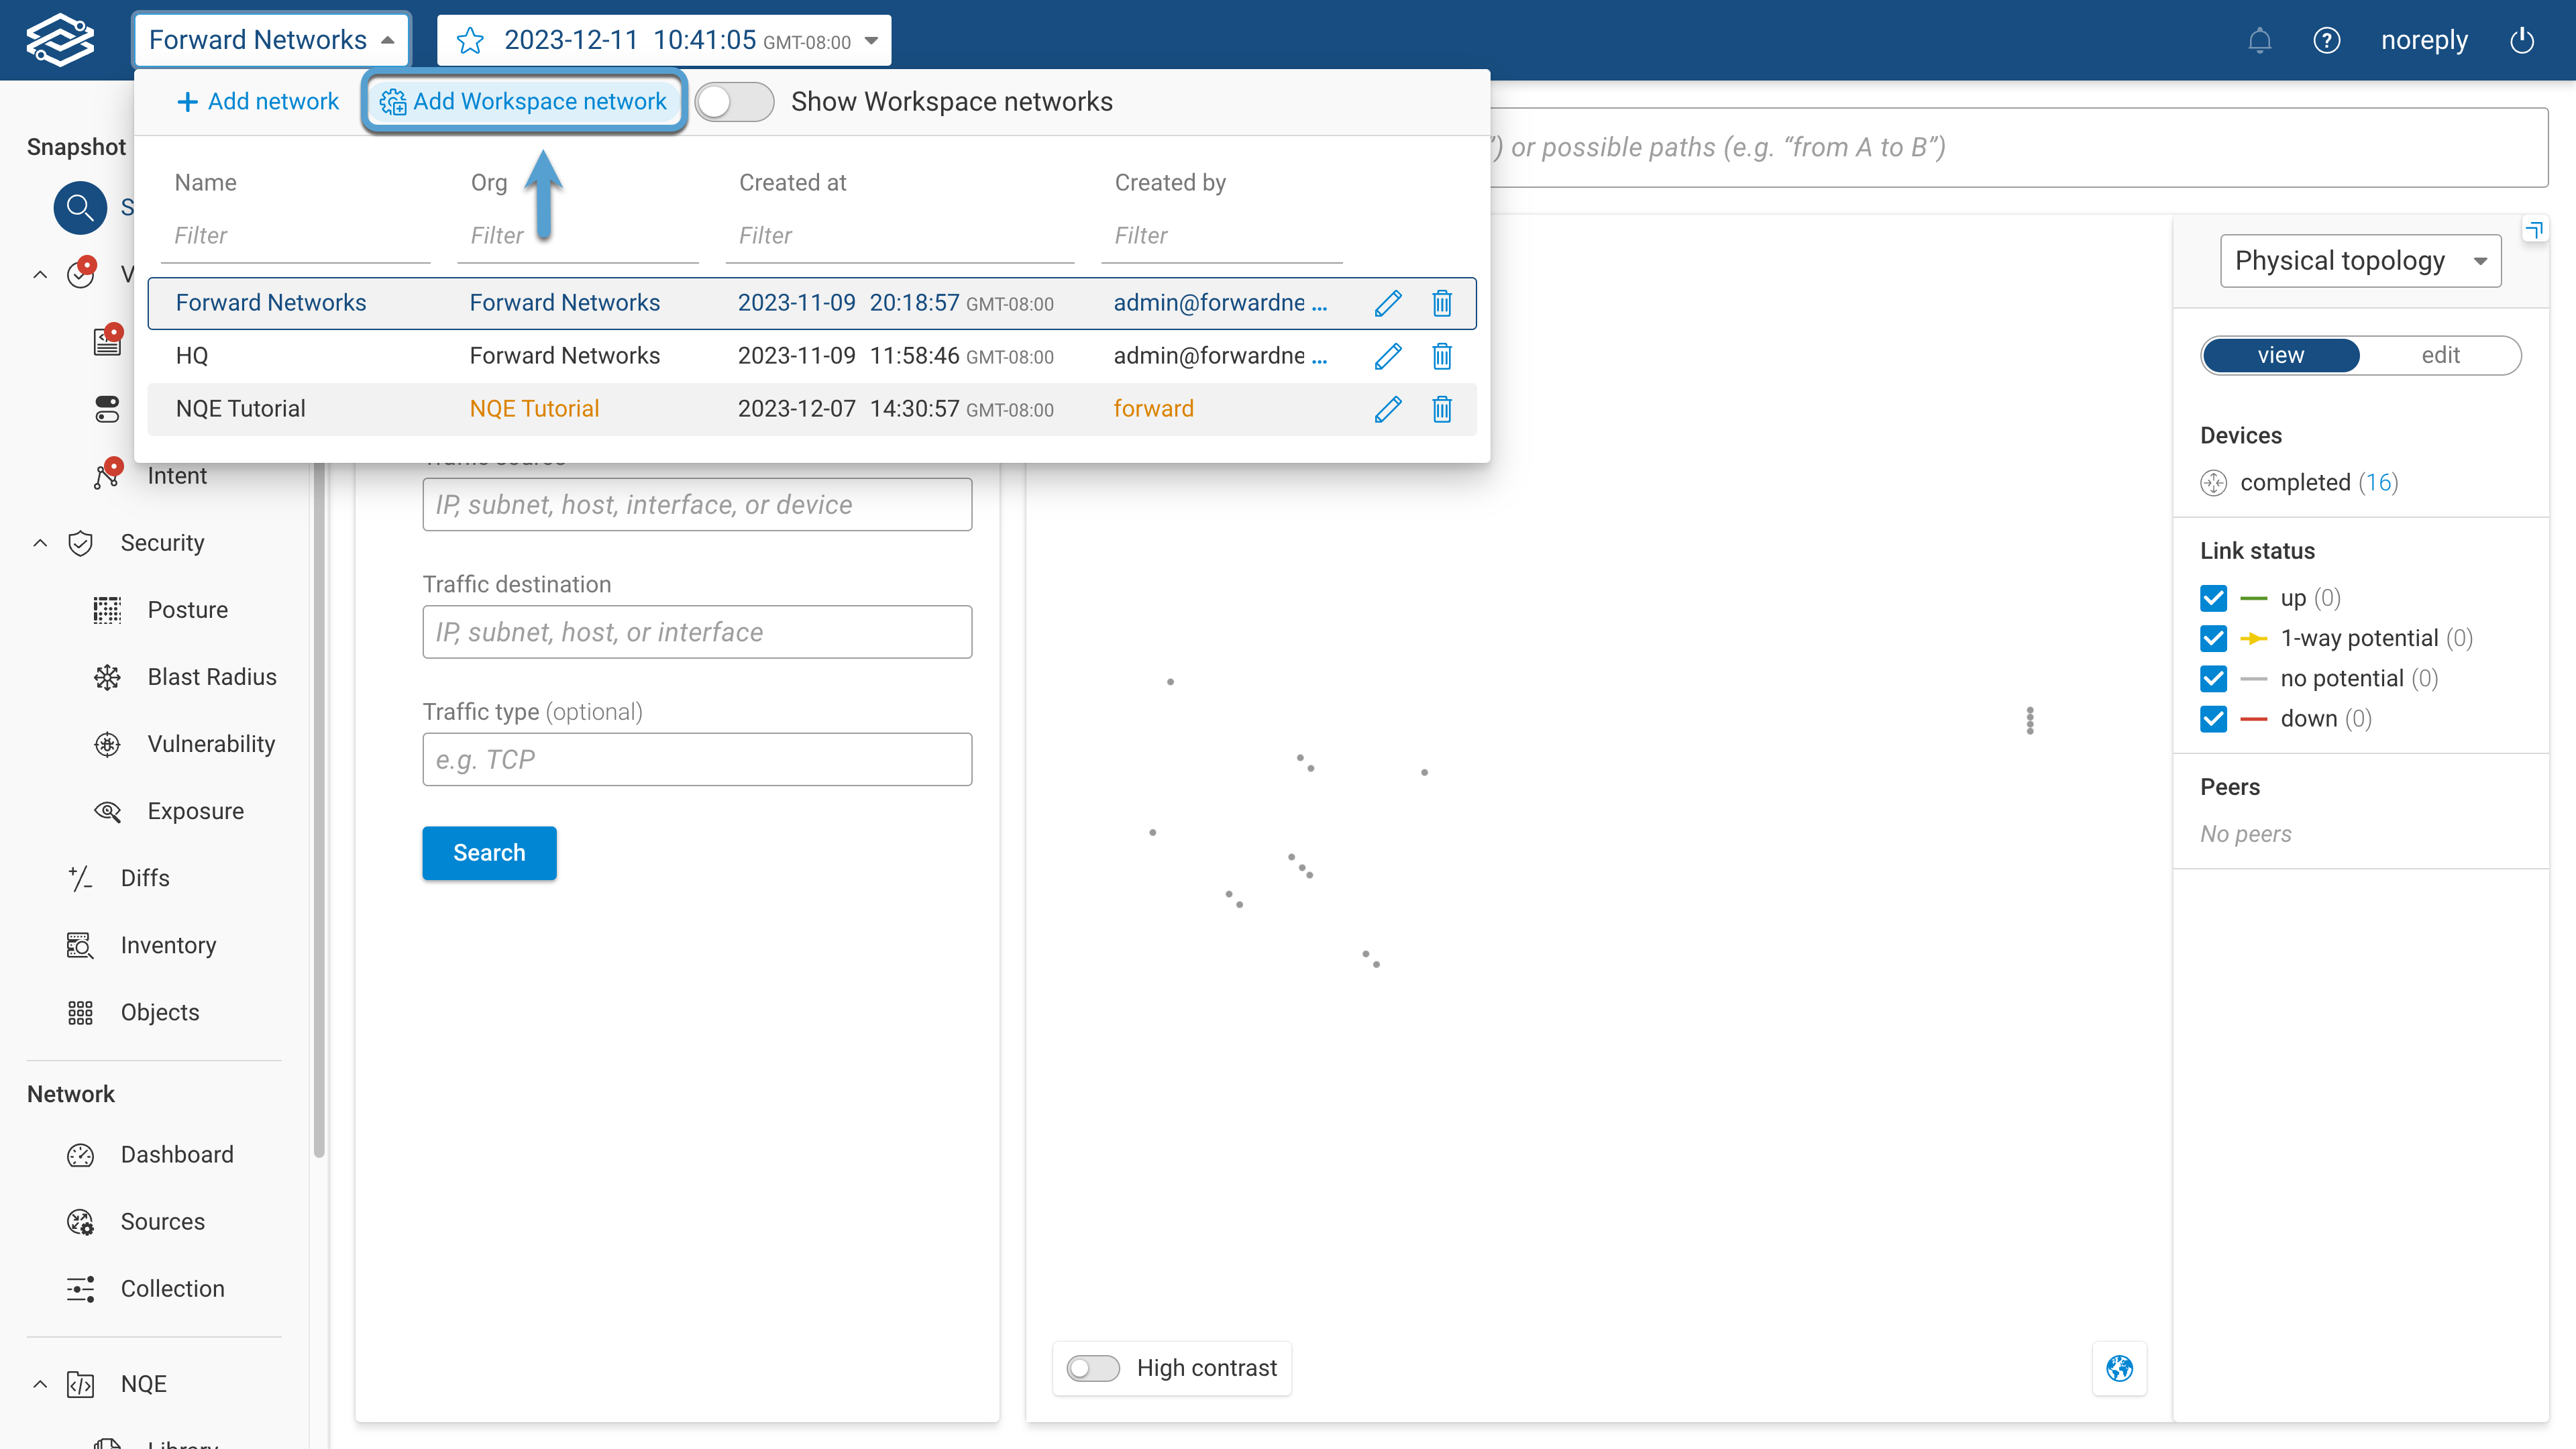Screen dimensions: 2576x1449
Task: Click the snapshot search magnifier icon
Action: point(80,208)
